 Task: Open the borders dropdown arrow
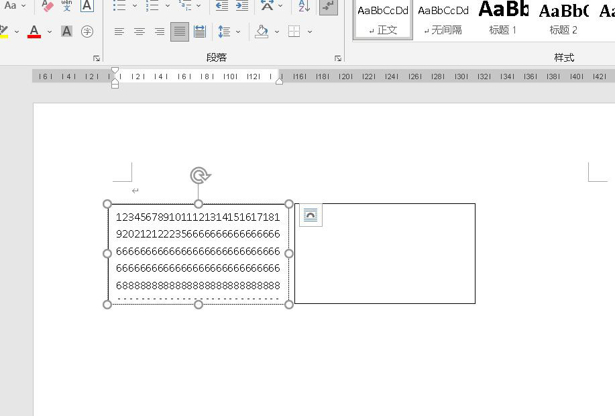pos(309,32)
